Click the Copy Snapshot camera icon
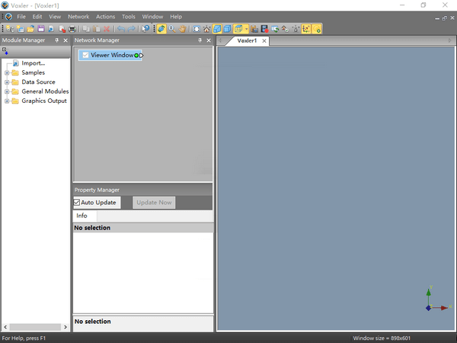Screen dimensions: 457x343 [x=254, y=29]
